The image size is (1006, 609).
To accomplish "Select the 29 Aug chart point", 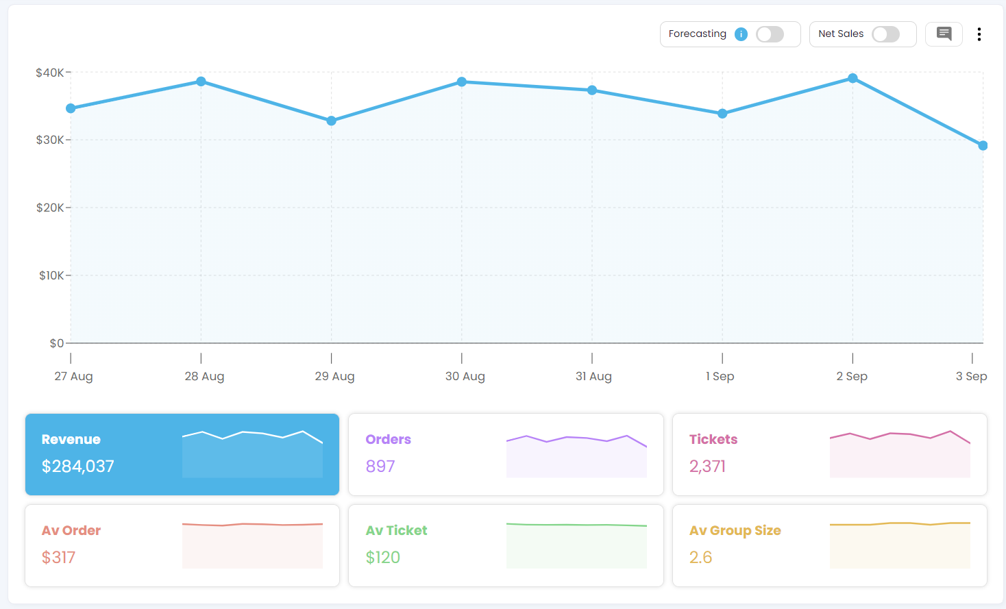I will pyautogui.click(x=331, y=121).
